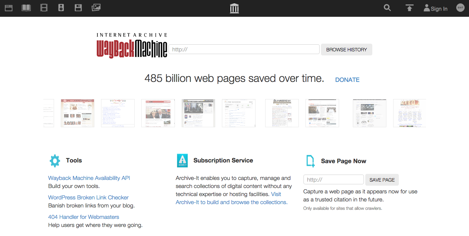Open 404 Handler for Webmasters link
Image resolution: width=469 pixels, height=236 pixels.
[x=84, y=217]
